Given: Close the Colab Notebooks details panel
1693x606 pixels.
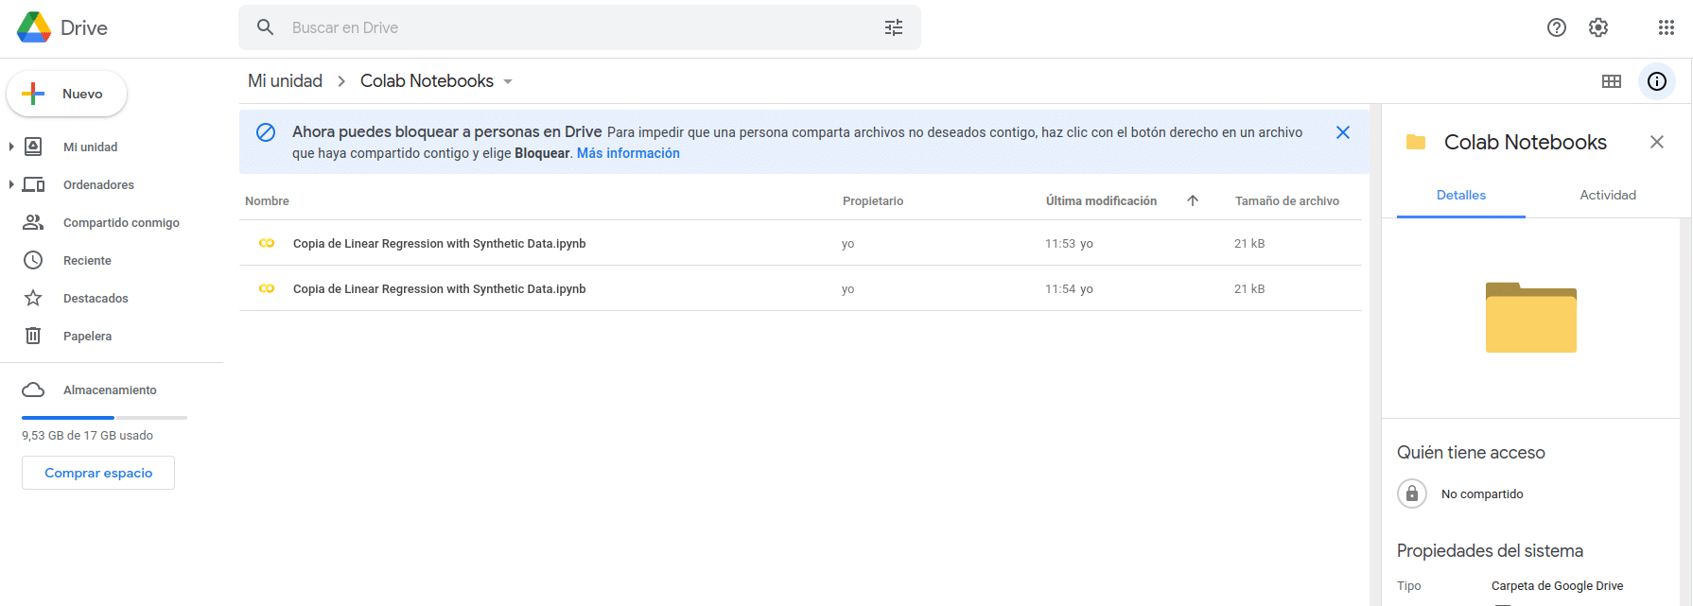Looking at the screenshot, I should click(x=1657, y=142).
